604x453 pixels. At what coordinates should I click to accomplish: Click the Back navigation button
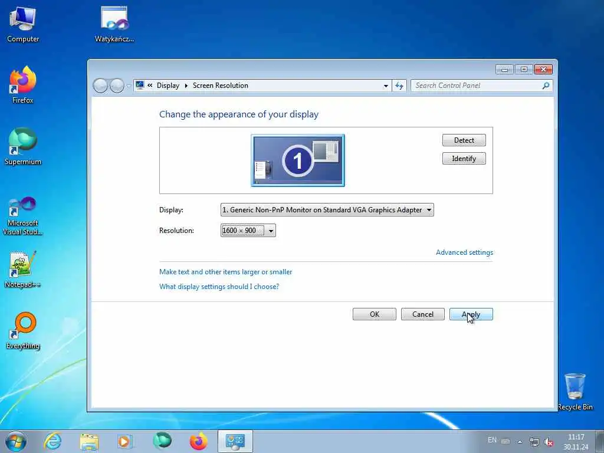coord(100,86)
